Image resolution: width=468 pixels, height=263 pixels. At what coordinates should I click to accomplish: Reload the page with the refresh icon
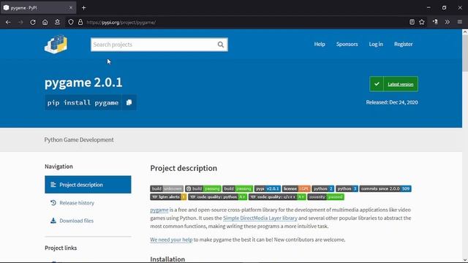point(33,23)
